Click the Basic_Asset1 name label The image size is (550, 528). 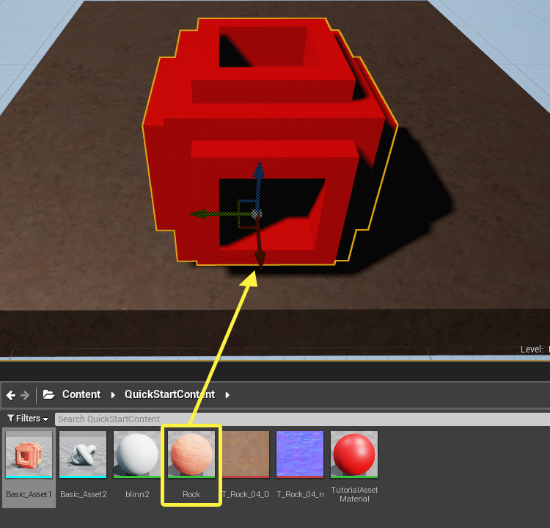[29, 494]
